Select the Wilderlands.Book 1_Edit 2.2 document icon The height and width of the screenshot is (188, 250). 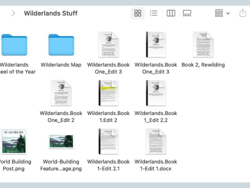click(156, 93)
